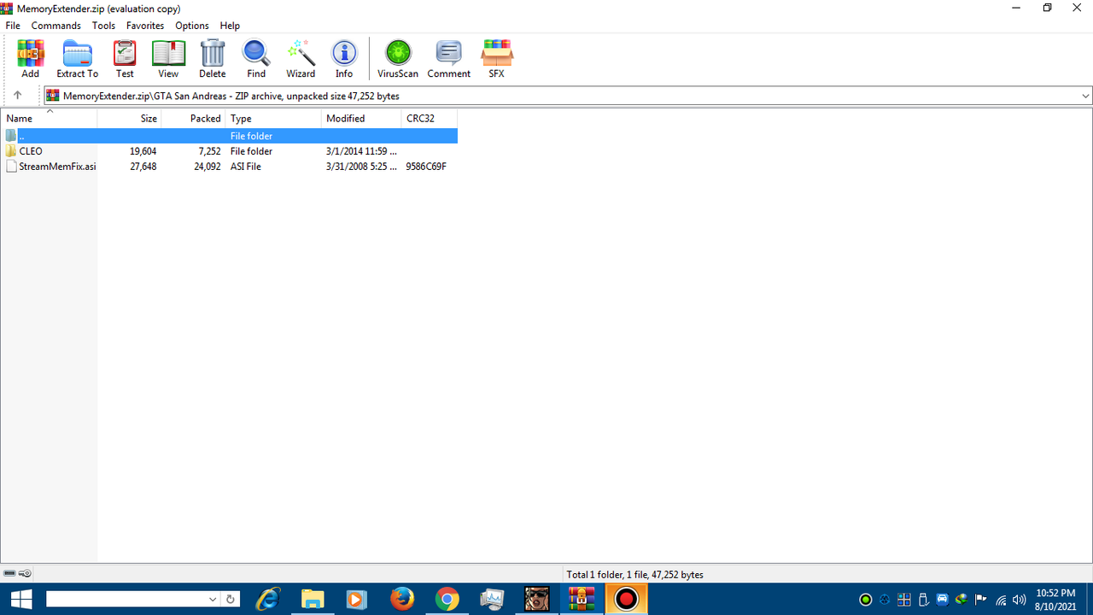The height and width of the screenshot is (615, 1093).
Task: Open the Commands menu
Action: coord(56,26)
